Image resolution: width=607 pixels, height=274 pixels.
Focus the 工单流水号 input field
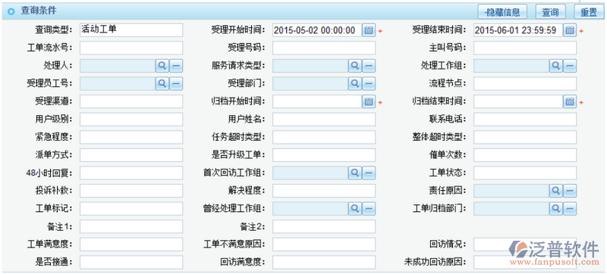coord(131,48)
